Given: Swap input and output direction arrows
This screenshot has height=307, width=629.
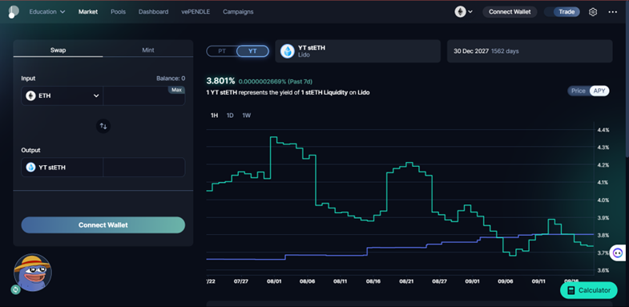Looking at the screenshot, I should tap(103, 126).
